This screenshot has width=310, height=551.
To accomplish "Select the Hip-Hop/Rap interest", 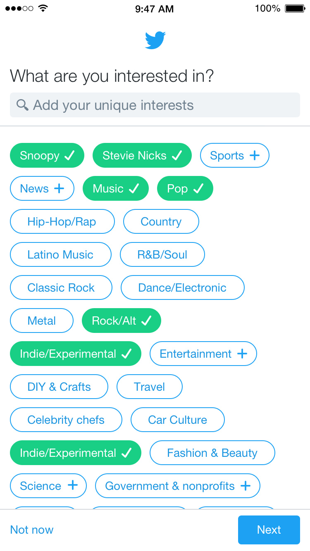I will 62,222.
